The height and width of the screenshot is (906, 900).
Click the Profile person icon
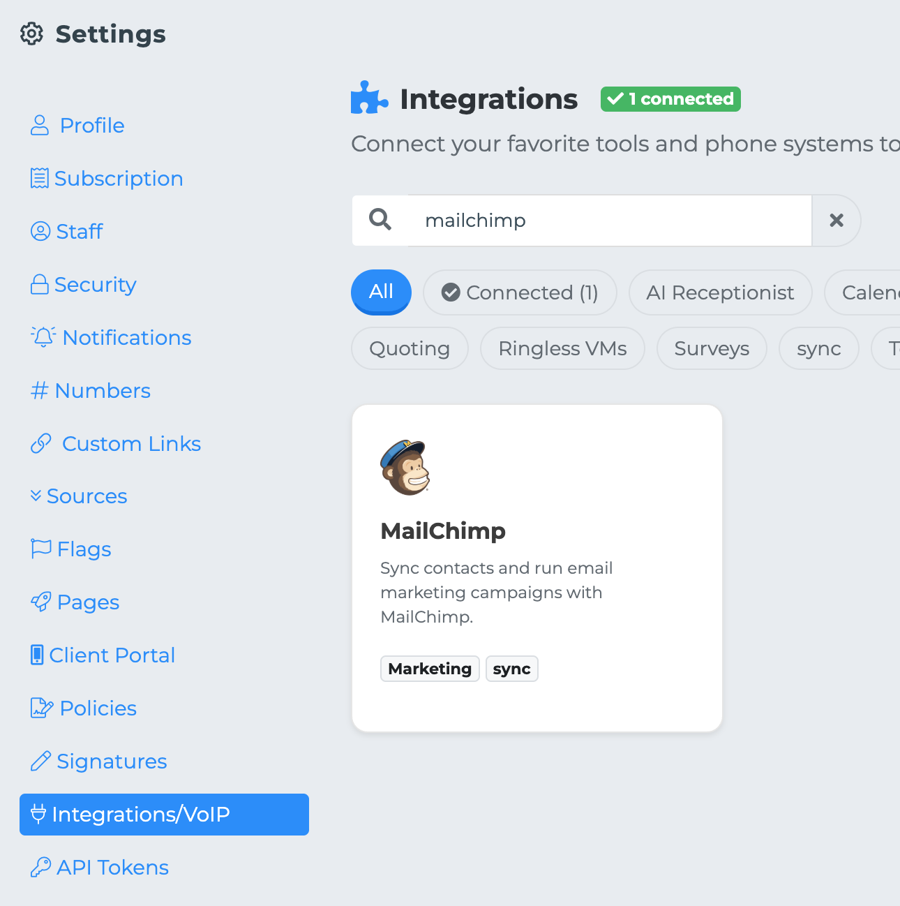(x=40, y=126)
